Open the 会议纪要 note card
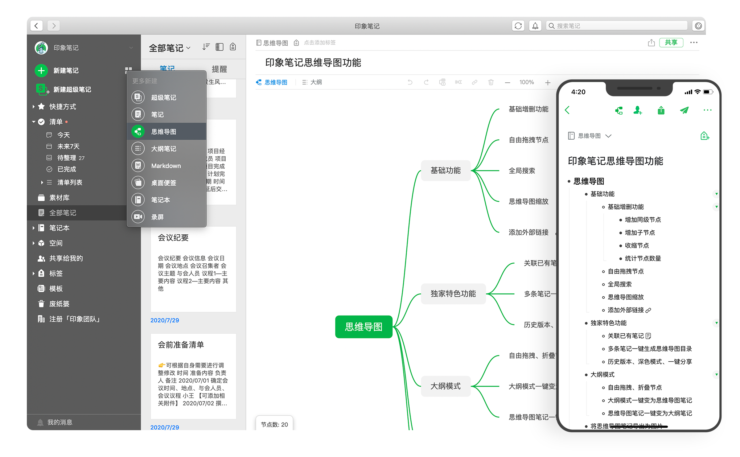 point(193,269)
